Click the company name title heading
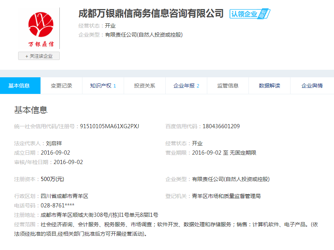 coord(151,14)
